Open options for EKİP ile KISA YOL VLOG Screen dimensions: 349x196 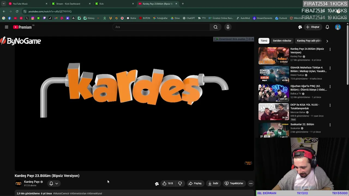coord(330,105)
